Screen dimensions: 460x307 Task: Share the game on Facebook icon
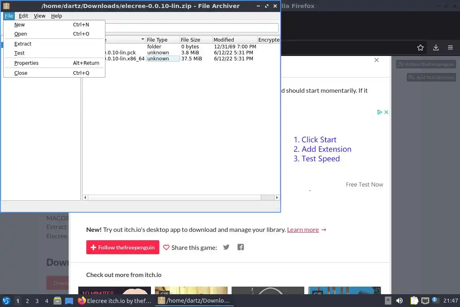point(240,247)
